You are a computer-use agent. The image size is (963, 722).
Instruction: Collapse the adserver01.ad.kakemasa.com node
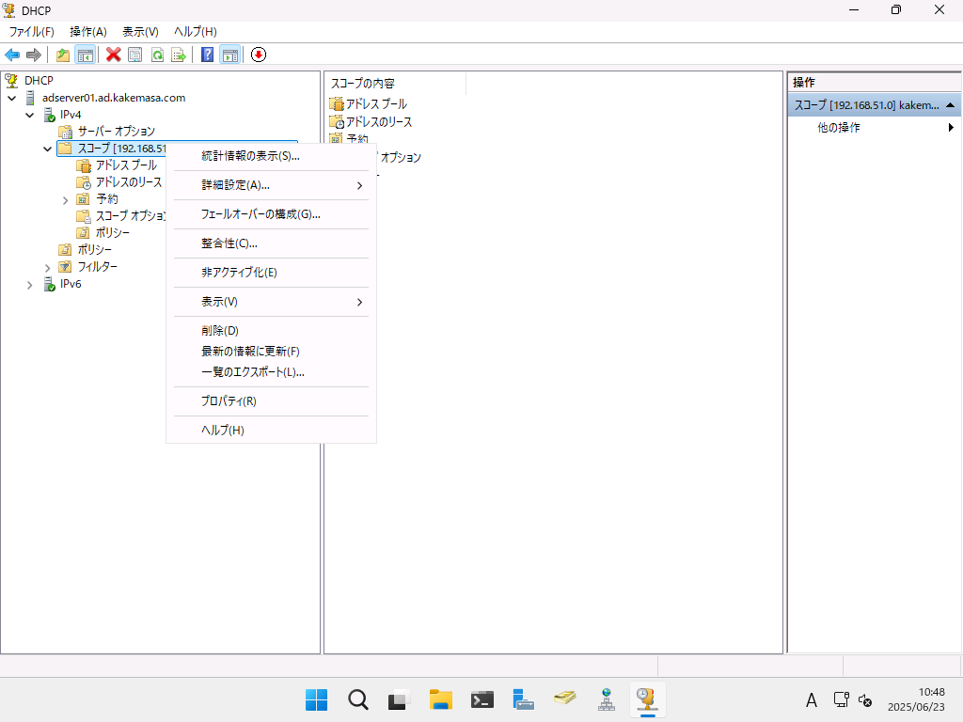(x=11, y=98)
